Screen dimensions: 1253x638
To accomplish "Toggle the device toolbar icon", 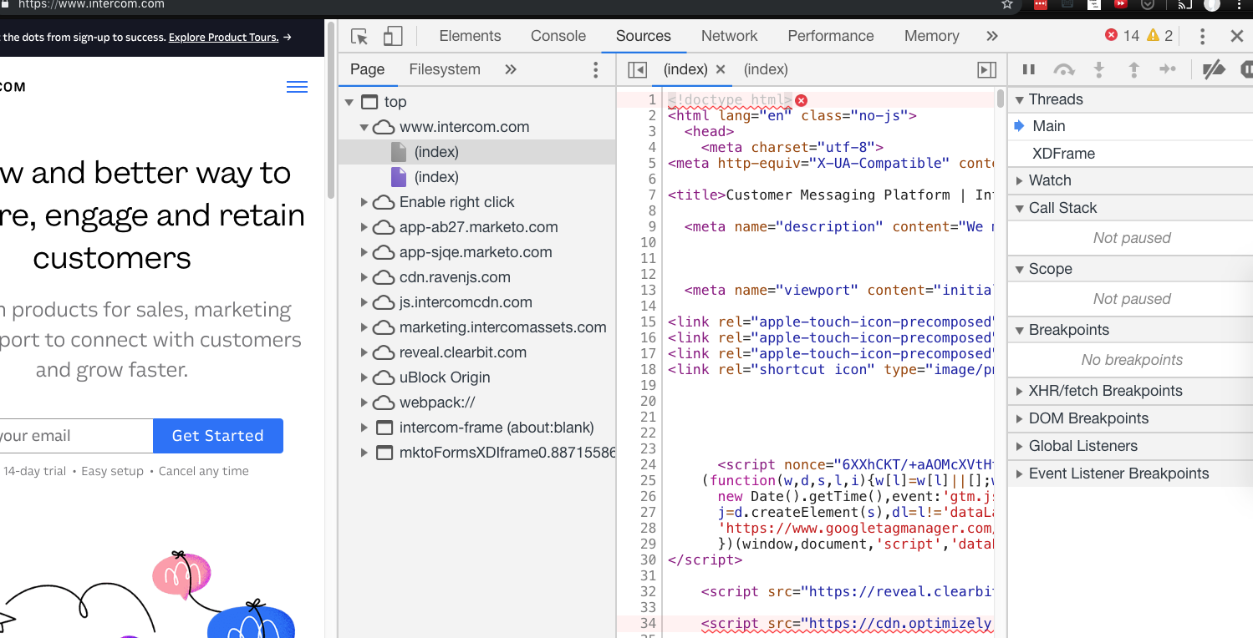I will pyautogui.click(x=393, y=36).
